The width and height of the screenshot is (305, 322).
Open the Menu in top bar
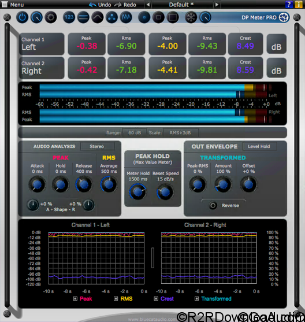(13, 5)
